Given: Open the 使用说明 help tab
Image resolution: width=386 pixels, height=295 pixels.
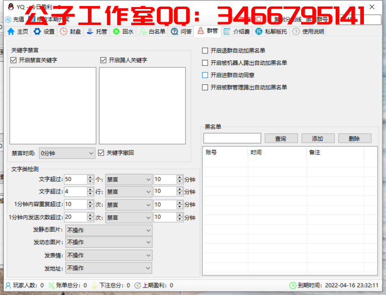Looking at the screenshot, I should (x=308, y=32).
